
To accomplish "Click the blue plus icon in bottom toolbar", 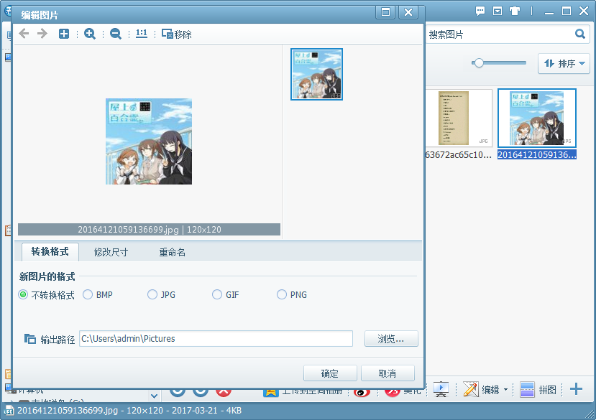I will [x=576, y=389].
